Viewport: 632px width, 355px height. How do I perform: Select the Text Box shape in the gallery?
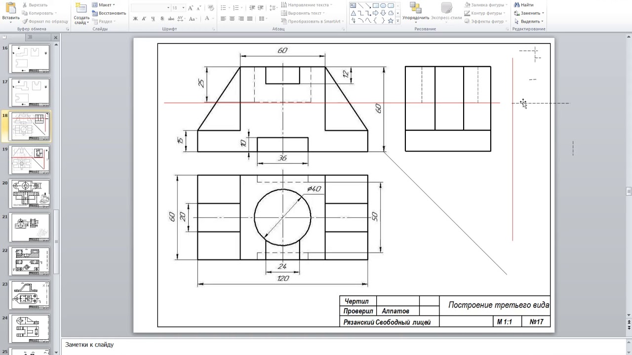click(353, 5)
